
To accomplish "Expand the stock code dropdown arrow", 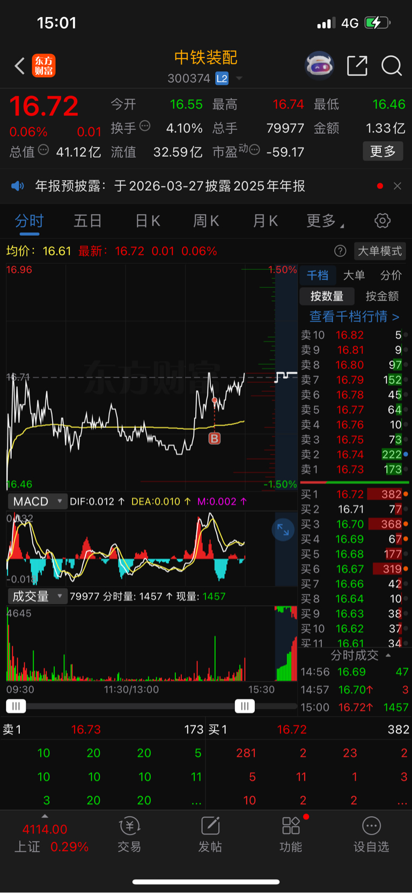I will 239,78.
